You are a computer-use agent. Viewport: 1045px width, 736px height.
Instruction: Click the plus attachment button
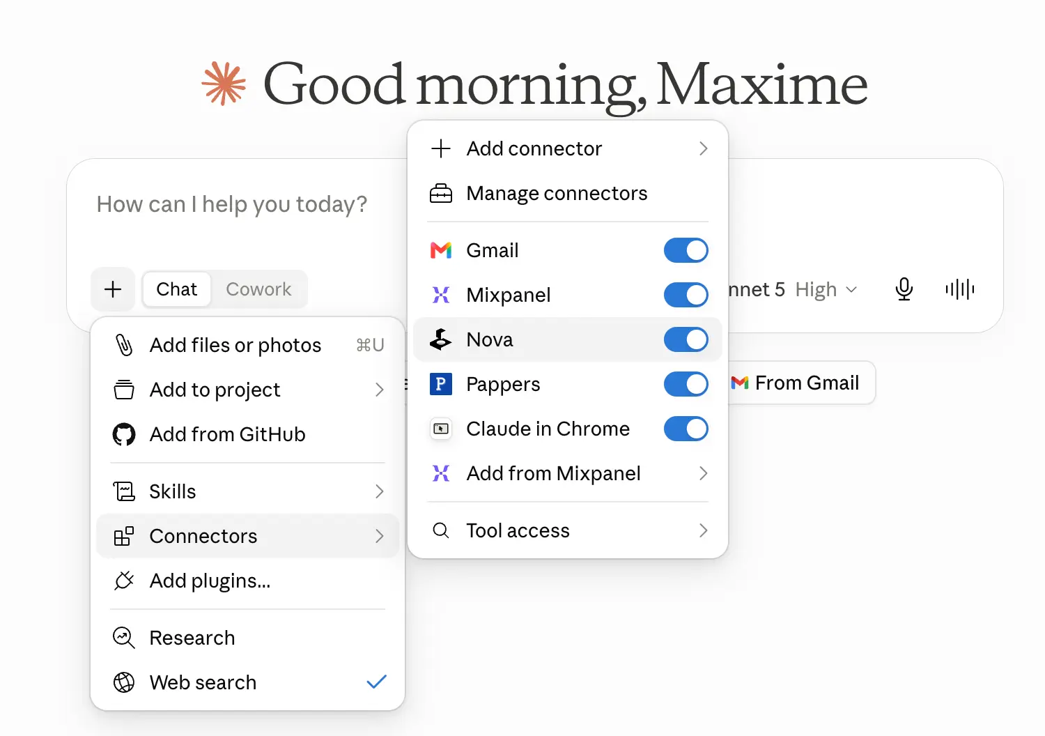[113, 289]
